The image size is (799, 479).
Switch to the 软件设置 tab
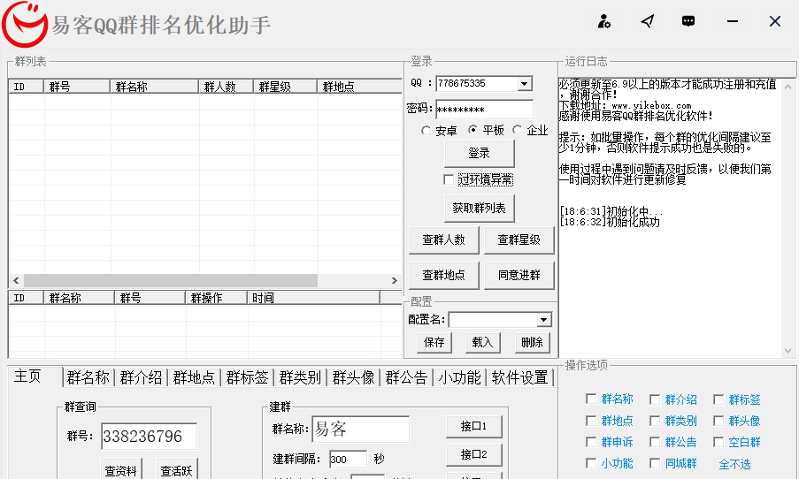519,377
